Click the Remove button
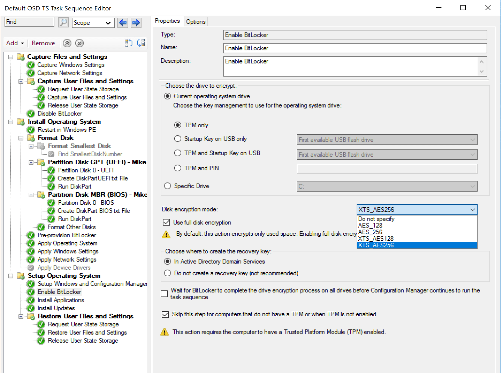Image resolution: width=501 pixels, height=373 pixels. 43,43
